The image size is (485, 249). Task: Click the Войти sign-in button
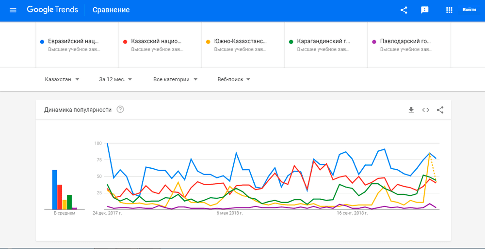coord(469,10)
